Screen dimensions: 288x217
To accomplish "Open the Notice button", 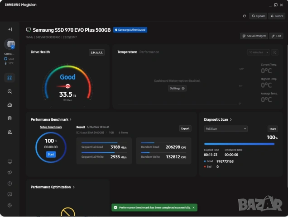I will 277,16.
